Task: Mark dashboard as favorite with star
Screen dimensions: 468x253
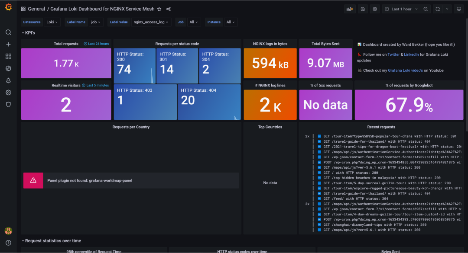Action: 159,9
